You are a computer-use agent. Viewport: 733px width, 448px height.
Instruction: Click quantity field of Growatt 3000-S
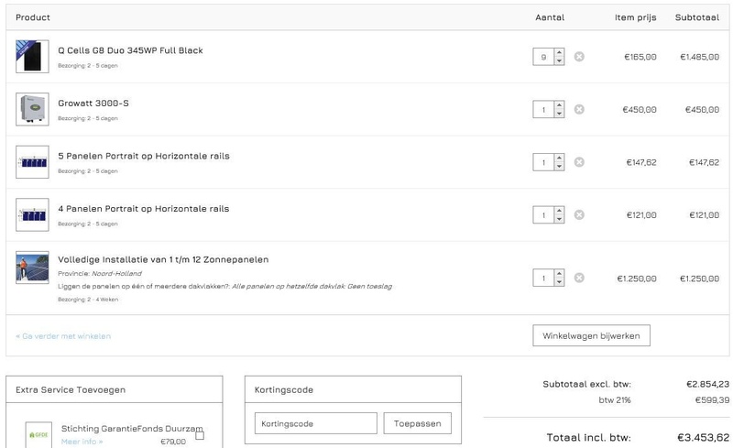pos(543,109)
